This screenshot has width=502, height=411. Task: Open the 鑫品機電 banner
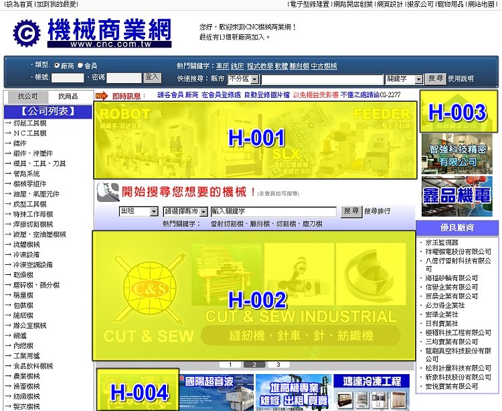coord(457,196)
